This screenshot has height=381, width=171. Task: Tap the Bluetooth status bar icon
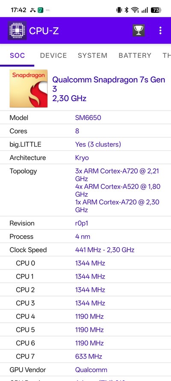click(x=127, y=10)
